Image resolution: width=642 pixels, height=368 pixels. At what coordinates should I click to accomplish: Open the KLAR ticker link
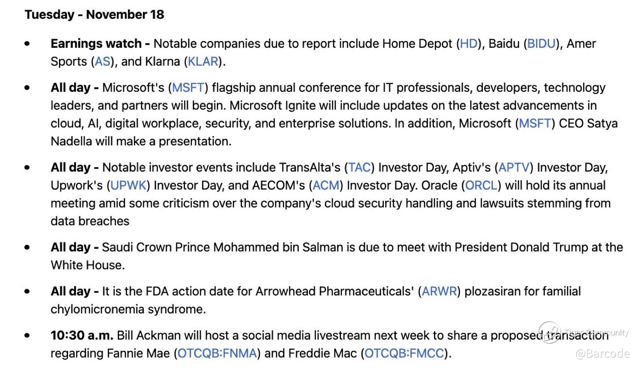203,61
